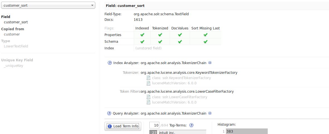The height and width of the screenshot is (134, 329).
Task: Click the (unstored field) index text
Action: (148, 48)
